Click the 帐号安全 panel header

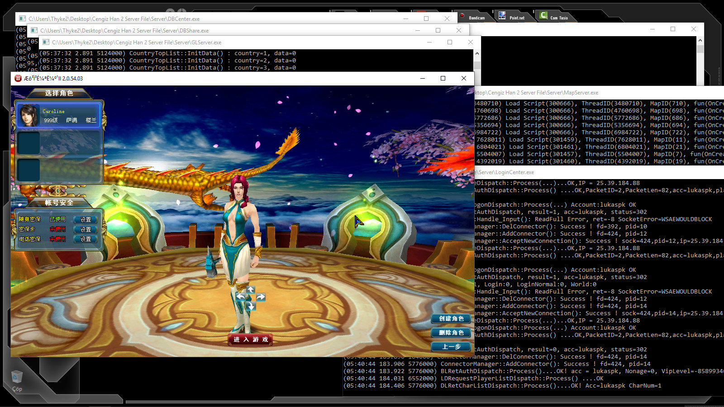(x=59, y=203)
